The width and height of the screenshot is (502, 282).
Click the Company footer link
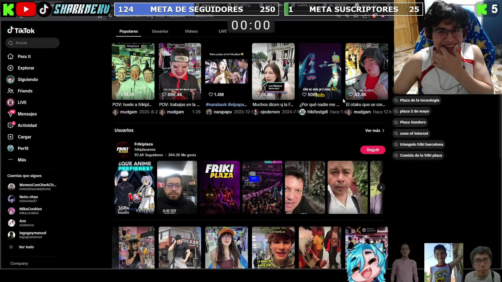coord(19,264)
